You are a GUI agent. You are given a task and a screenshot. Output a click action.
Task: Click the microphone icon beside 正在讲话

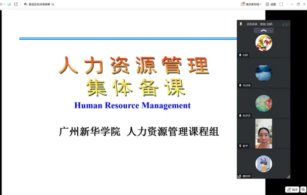pyautogui.click(x=241, y=24)
